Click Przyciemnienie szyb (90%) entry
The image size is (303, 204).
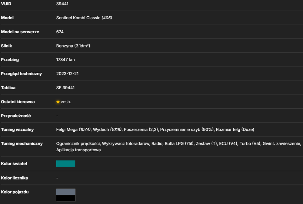(x=187, y=130)
